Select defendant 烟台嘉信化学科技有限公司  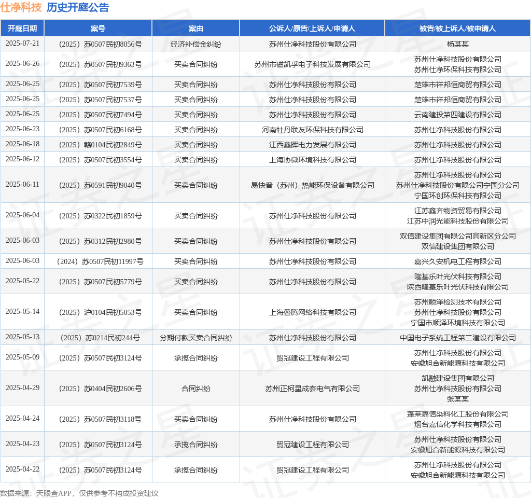pos(457,424)
